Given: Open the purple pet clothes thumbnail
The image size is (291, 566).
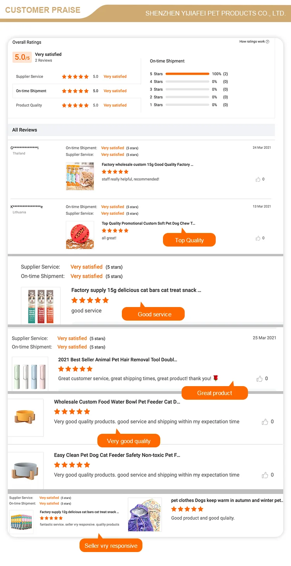Looking at the screenshot, I should click(144, 514).
